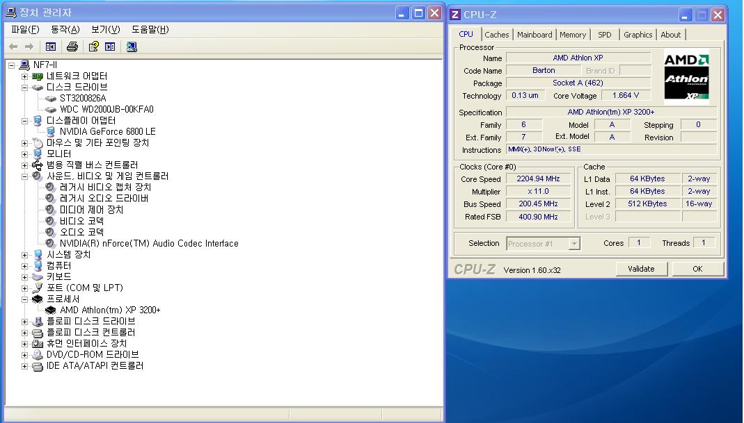This screenshot has width=744, height=423.
Task: Switch to the Caches tab
Action: 497,35
